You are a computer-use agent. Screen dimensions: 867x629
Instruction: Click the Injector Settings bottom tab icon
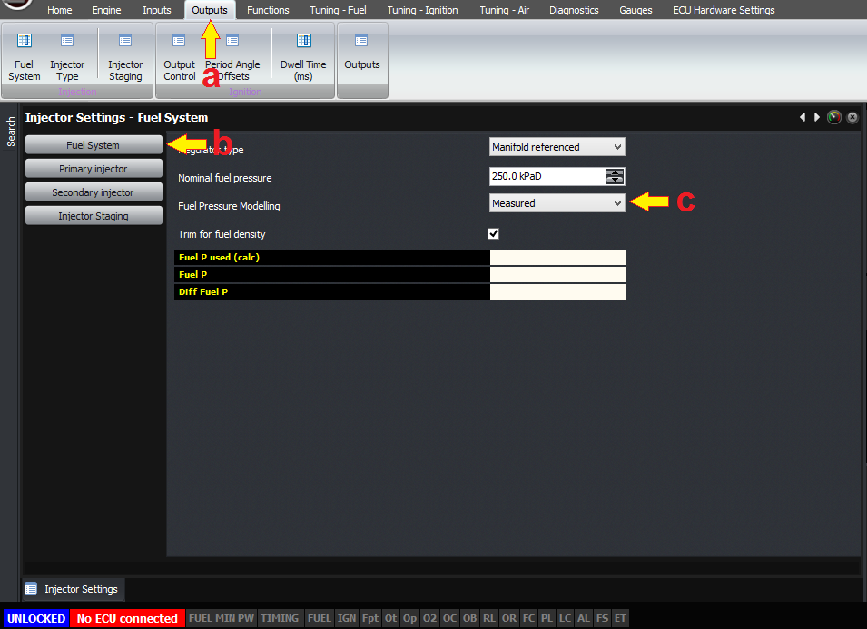(31, 589)
